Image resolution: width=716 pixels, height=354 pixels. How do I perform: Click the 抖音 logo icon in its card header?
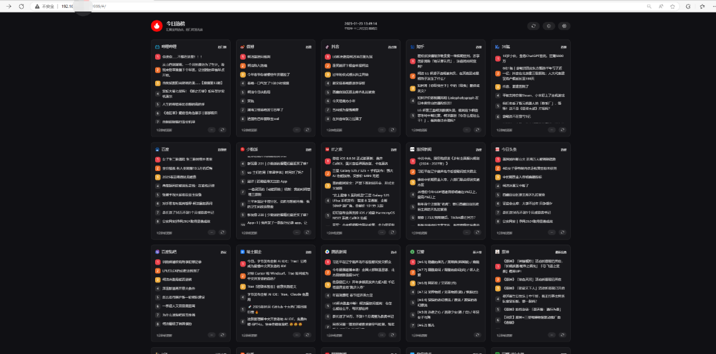328,46
